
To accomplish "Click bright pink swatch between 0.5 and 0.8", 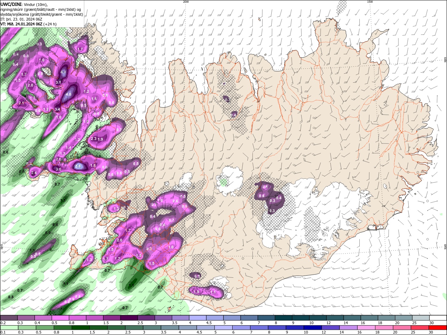I will pos(60,318).
